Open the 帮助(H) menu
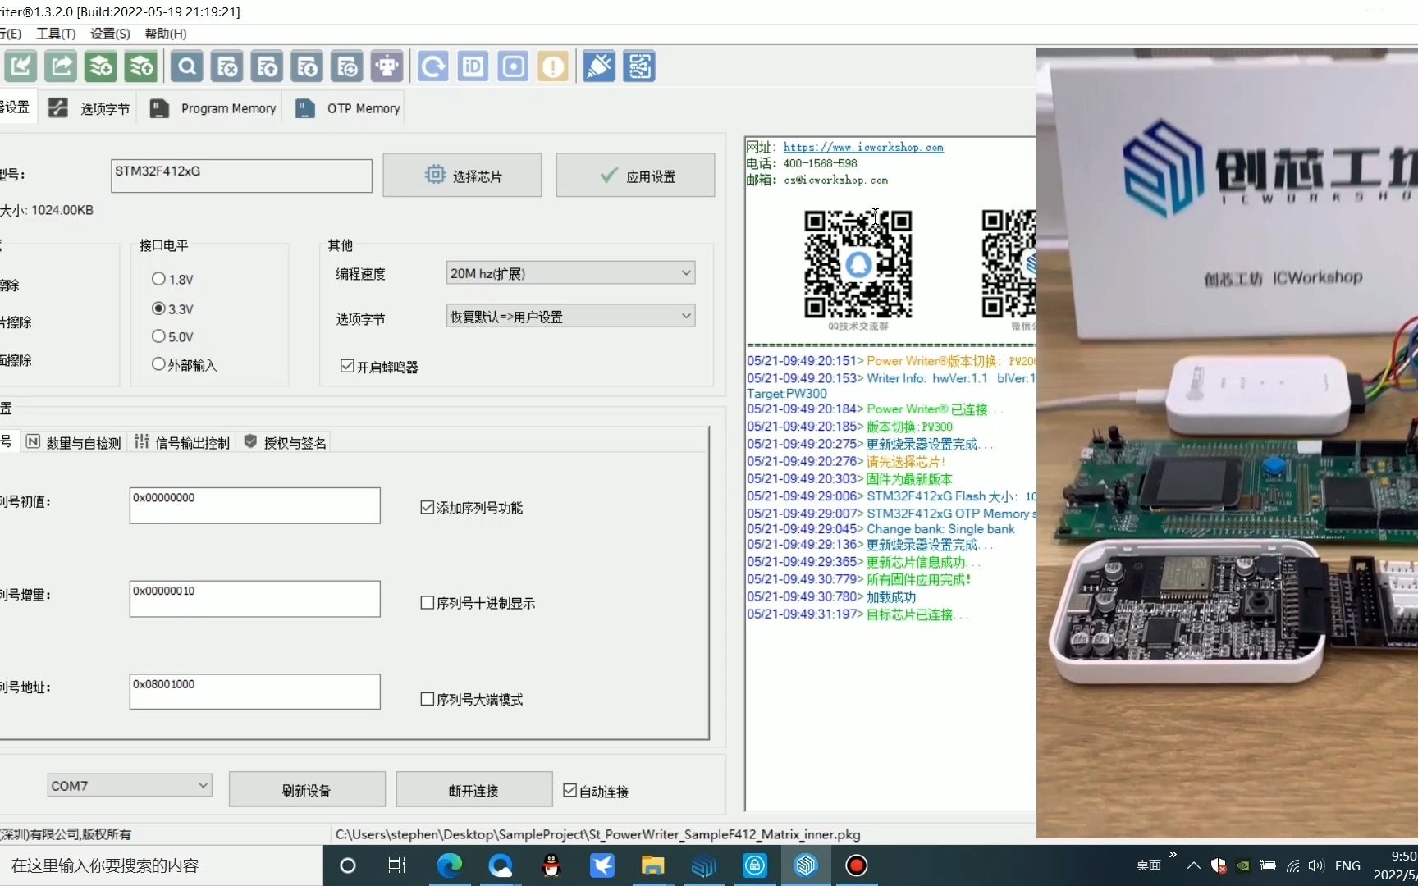1418x886 pixels. tap(166, 34)
